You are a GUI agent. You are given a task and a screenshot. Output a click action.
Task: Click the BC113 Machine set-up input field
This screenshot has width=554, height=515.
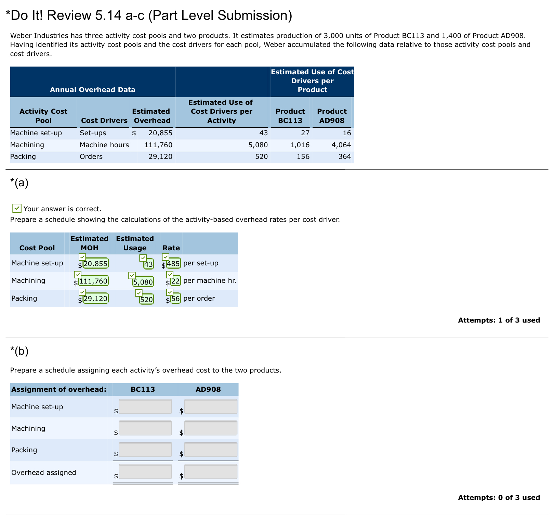(x=145, y=407)
